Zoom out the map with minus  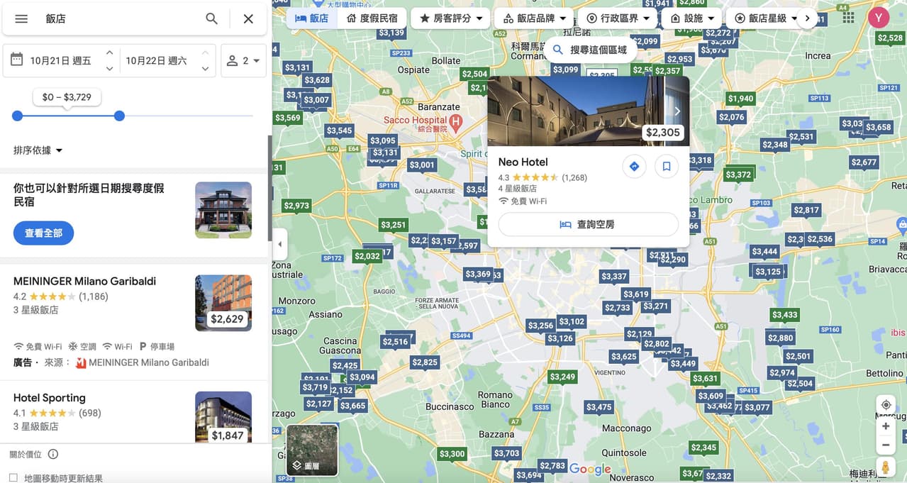pyautogui.click(x=886, y=445)
